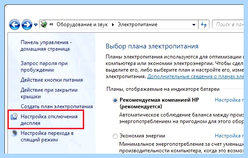Click the heading 'Выбор плана электропитания'

tap(152, 46)
